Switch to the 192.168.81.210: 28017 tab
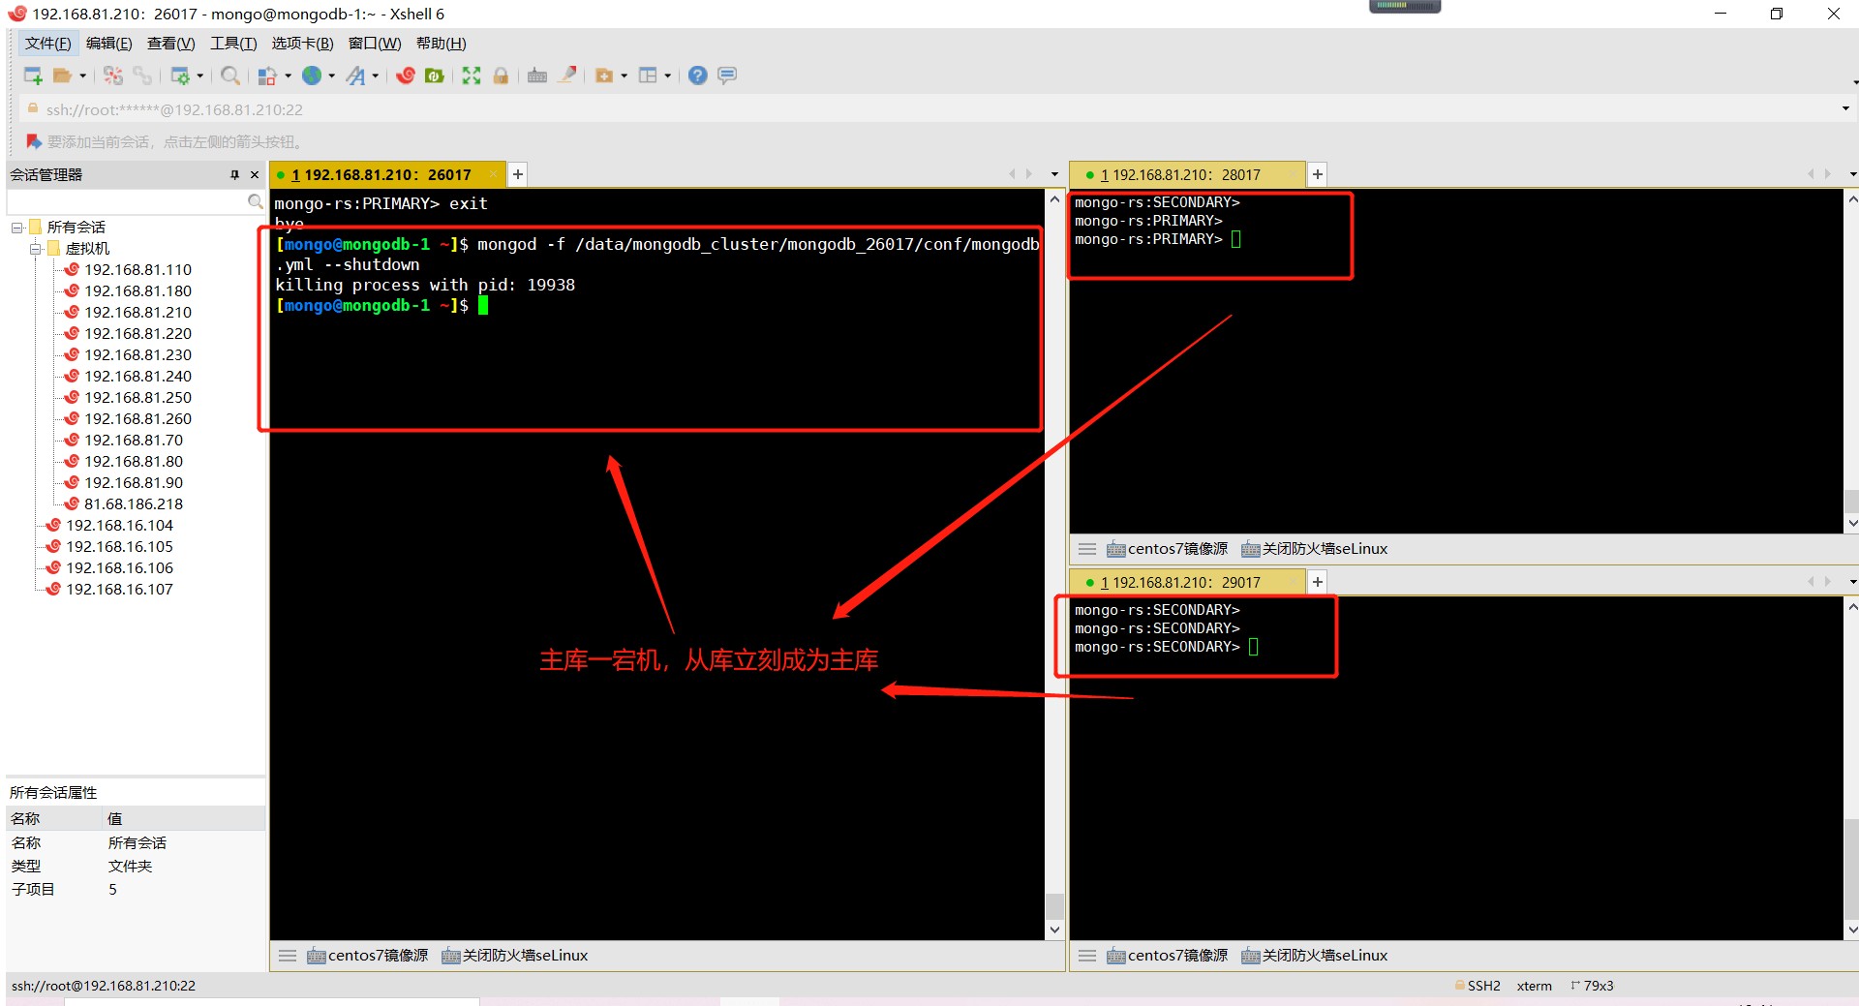The width and height of the screenshot is (1859, 1006). pyautogui.click(x=1185, y=175)
